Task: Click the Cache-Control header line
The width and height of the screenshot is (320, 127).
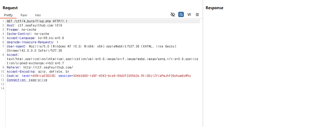Action: (x=28, y=34)
